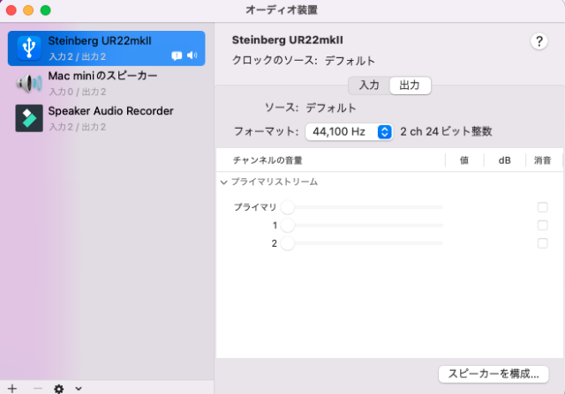Click the 2 ch 24 ビット整数 text

tap(446, 131)
